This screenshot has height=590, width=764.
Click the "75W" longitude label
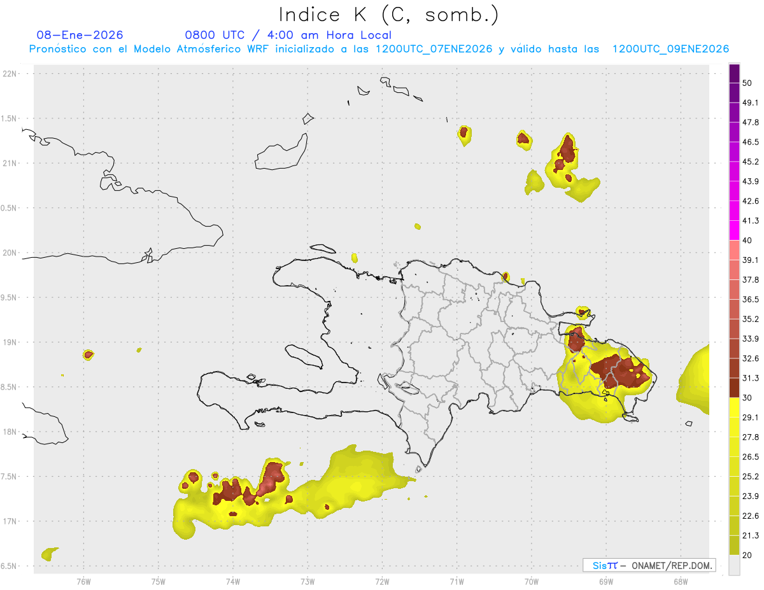[159, 582]
